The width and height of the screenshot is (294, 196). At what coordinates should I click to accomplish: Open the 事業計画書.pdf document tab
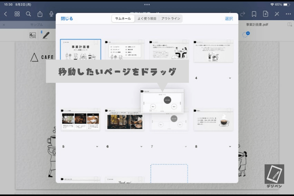click(257, 25)
